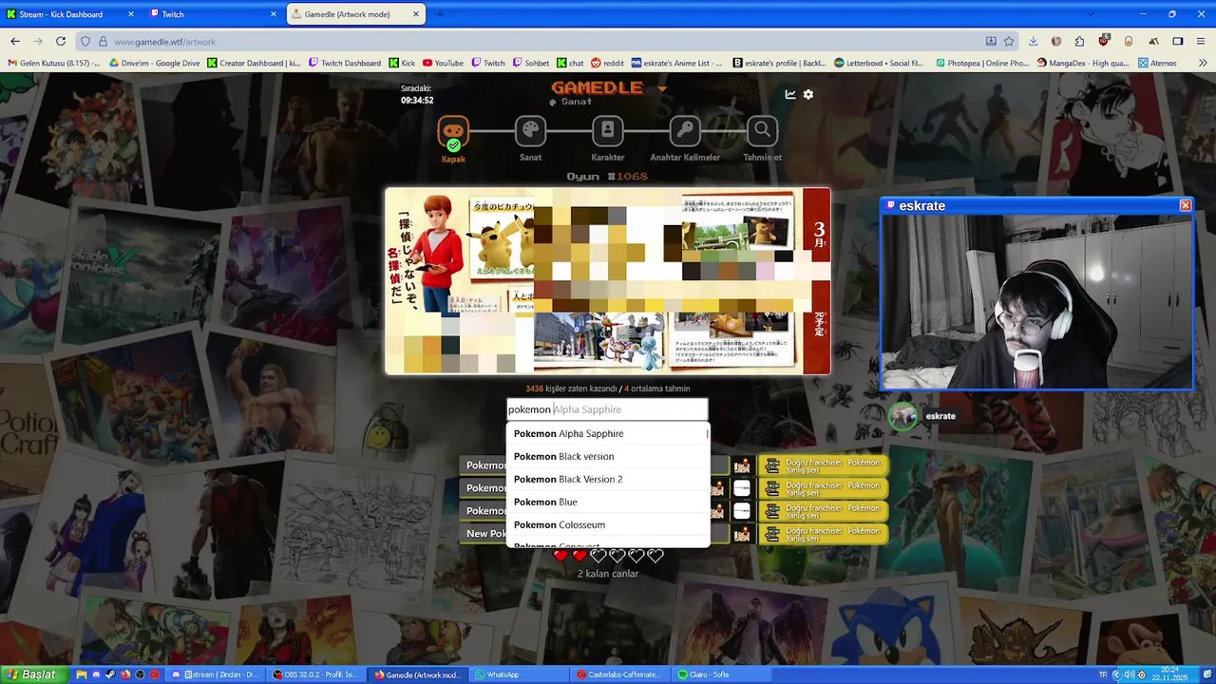Open reddit bookmark
This screenshot has width=1216, height=684.
(x=607, y=64)
